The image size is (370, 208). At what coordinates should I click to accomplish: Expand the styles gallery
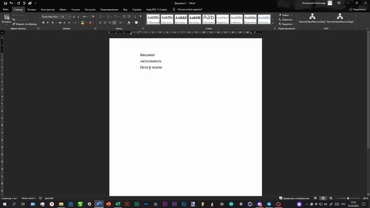click(x=273, y=23)
